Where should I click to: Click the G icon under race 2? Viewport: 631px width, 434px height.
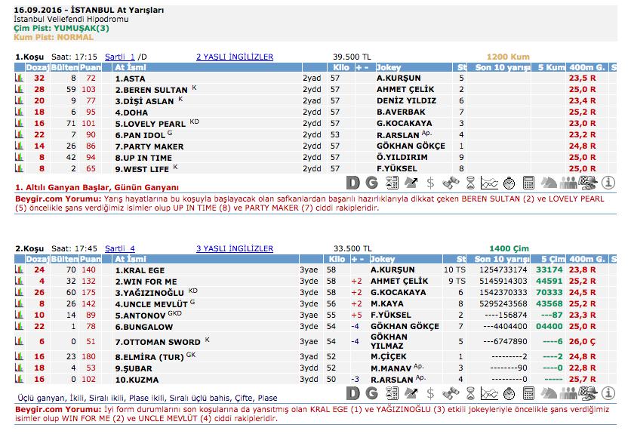click(371, 393)
